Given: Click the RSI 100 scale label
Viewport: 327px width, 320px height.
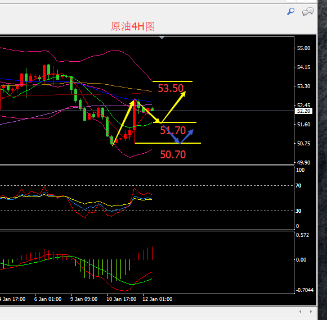Looking at the screenshot, I should click(300, 170).
